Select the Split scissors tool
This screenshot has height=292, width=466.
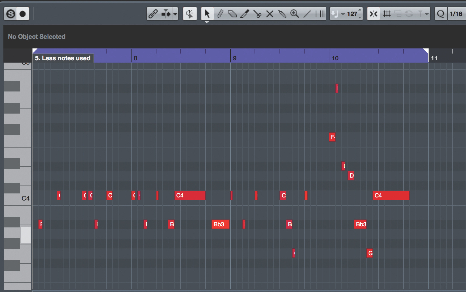click(257, 14)
